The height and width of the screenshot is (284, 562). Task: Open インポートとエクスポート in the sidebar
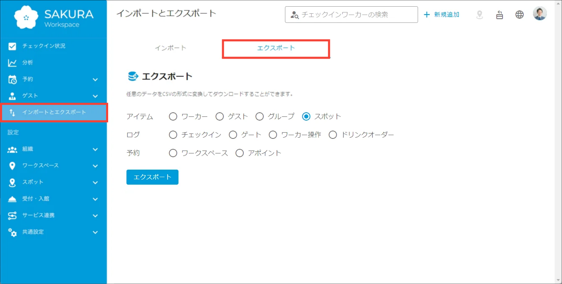[x=54, y=112]
